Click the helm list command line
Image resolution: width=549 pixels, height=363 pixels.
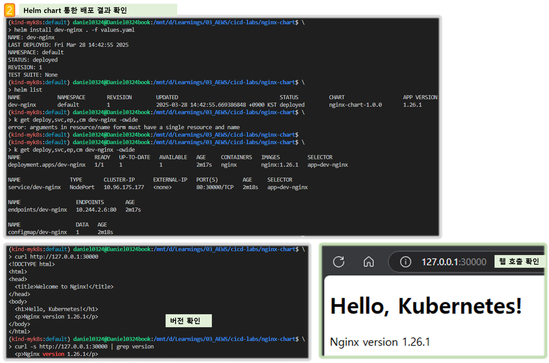28,90
